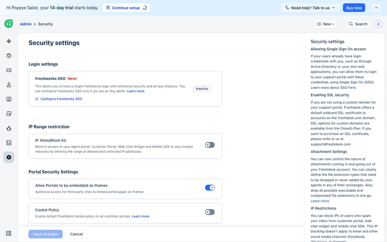The height and width of the screenshot is (242, 387).
Task: Click the red New! label
Action: [72, 79]
